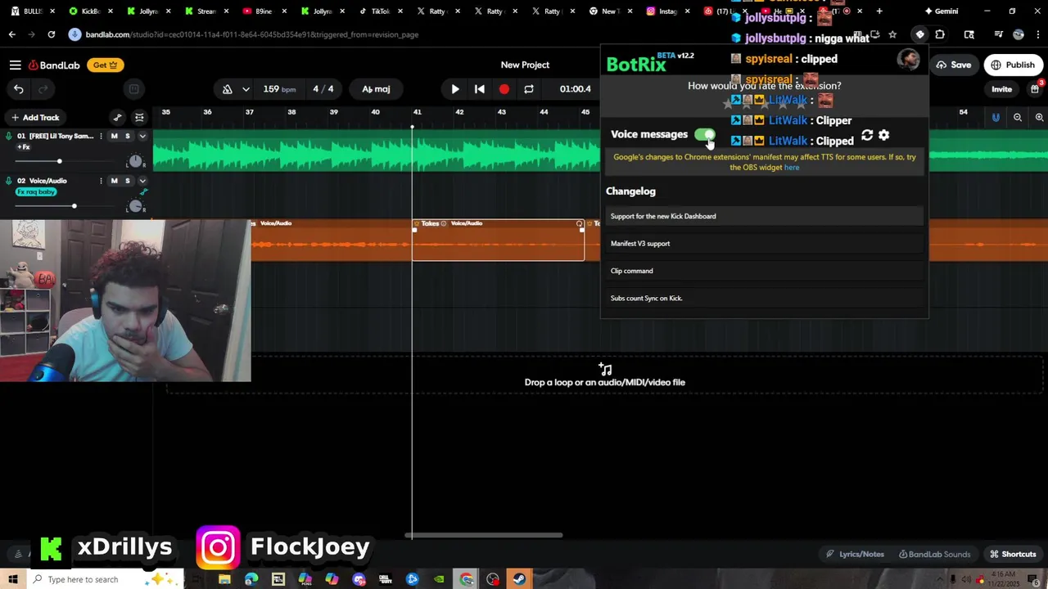Open the automation icon next to Add Track
Image resolution: width=1048 pixels, height=589 pixels.
tap(117, 118)
